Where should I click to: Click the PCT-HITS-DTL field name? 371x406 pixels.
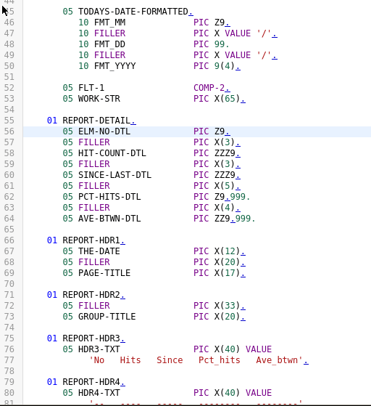tap(109, 197)
